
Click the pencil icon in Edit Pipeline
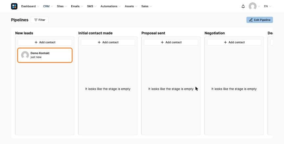pyautogui.click(x=251, y=20)
